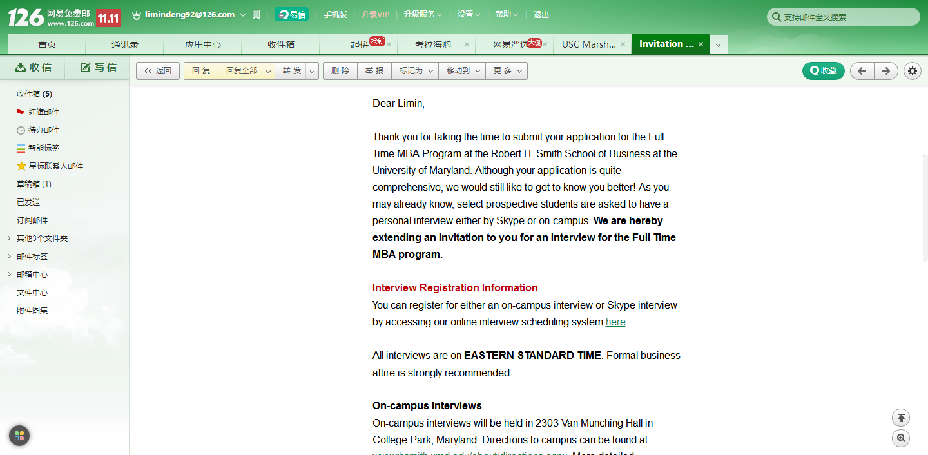Open the gear settings icon in toolbar

(x=913, y=71)
